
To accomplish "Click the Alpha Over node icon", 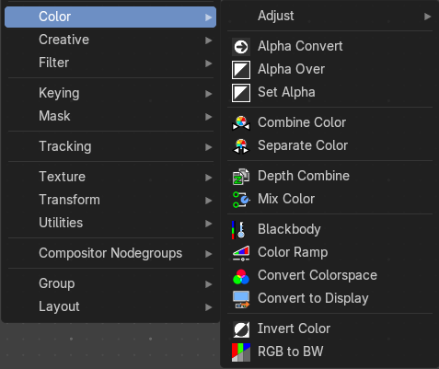I will coord(241,70).
